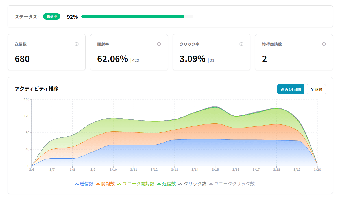342x199 pixels.
Task: Select the 直近14日間 tab
Action: pyautogui.click(x=291, y=89)
